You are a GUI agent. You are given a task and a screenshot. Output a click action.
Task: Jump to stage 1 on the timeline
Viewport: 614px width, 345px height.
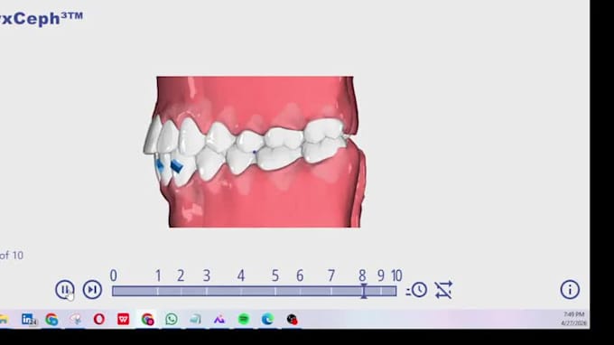click(158, 276)
